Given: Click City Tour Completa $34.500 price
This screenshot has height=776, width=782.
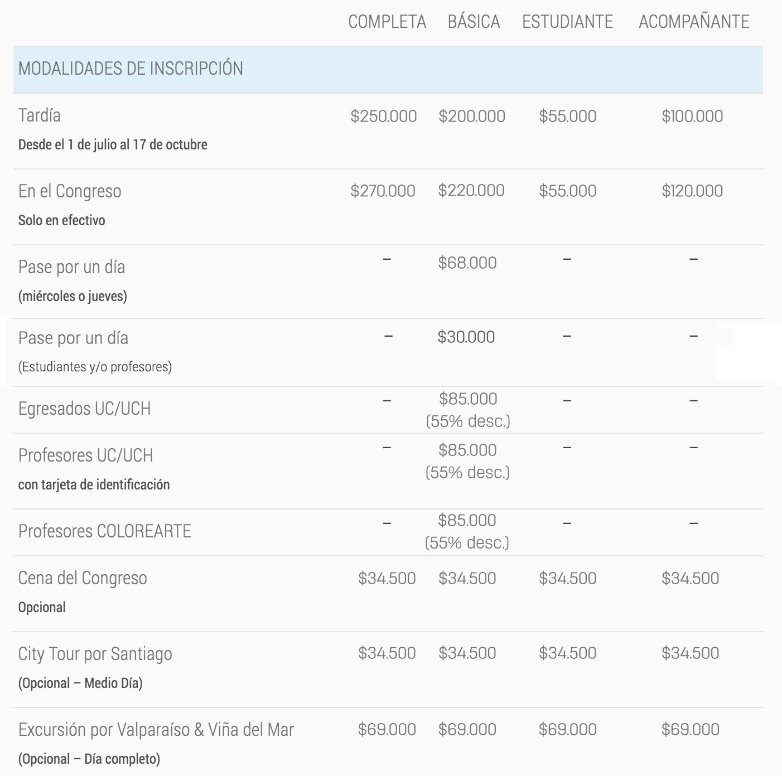Looking at the screenshot, I should pyautogui.click(x=387, y=653).
